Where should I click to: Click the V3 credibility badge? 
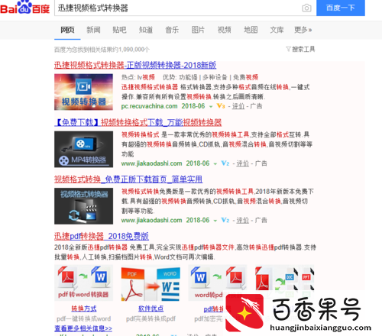(x=221, y=106)
